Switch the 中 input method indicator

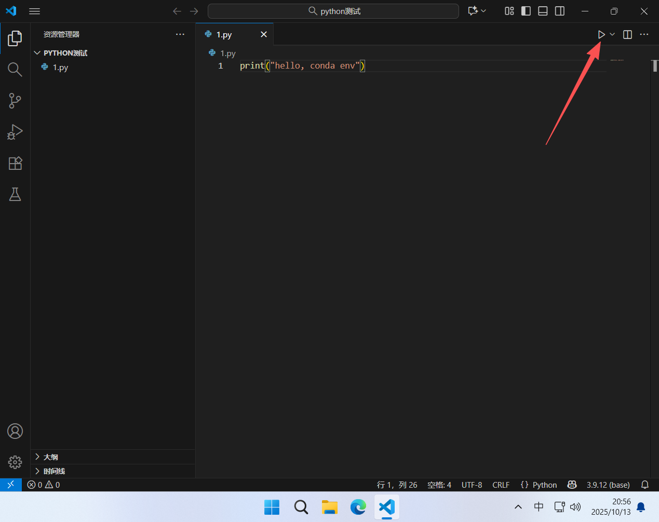click(x=539, y=507)
